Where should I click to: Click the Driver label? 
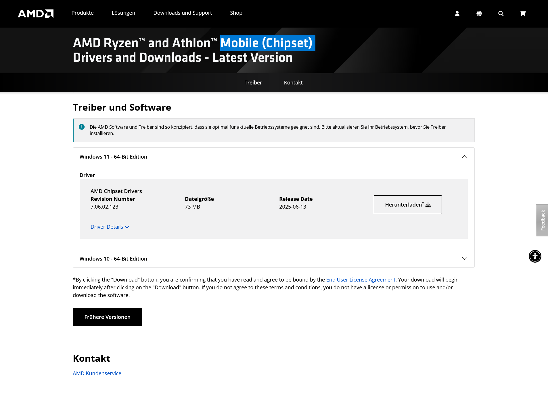[x=87, y=175]
